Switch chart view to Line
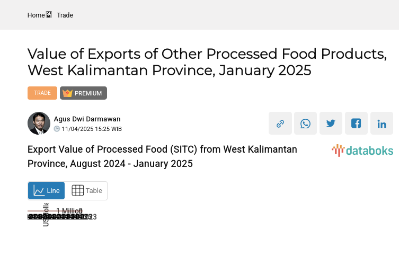Viewport: 399px width, 264px height. point(47,191)
